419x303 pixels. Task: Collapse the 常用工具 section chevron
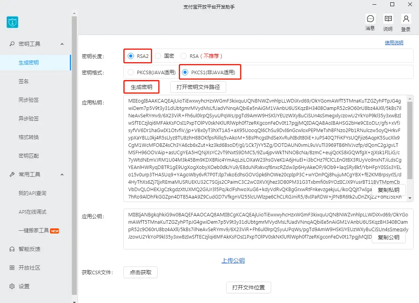62,174
